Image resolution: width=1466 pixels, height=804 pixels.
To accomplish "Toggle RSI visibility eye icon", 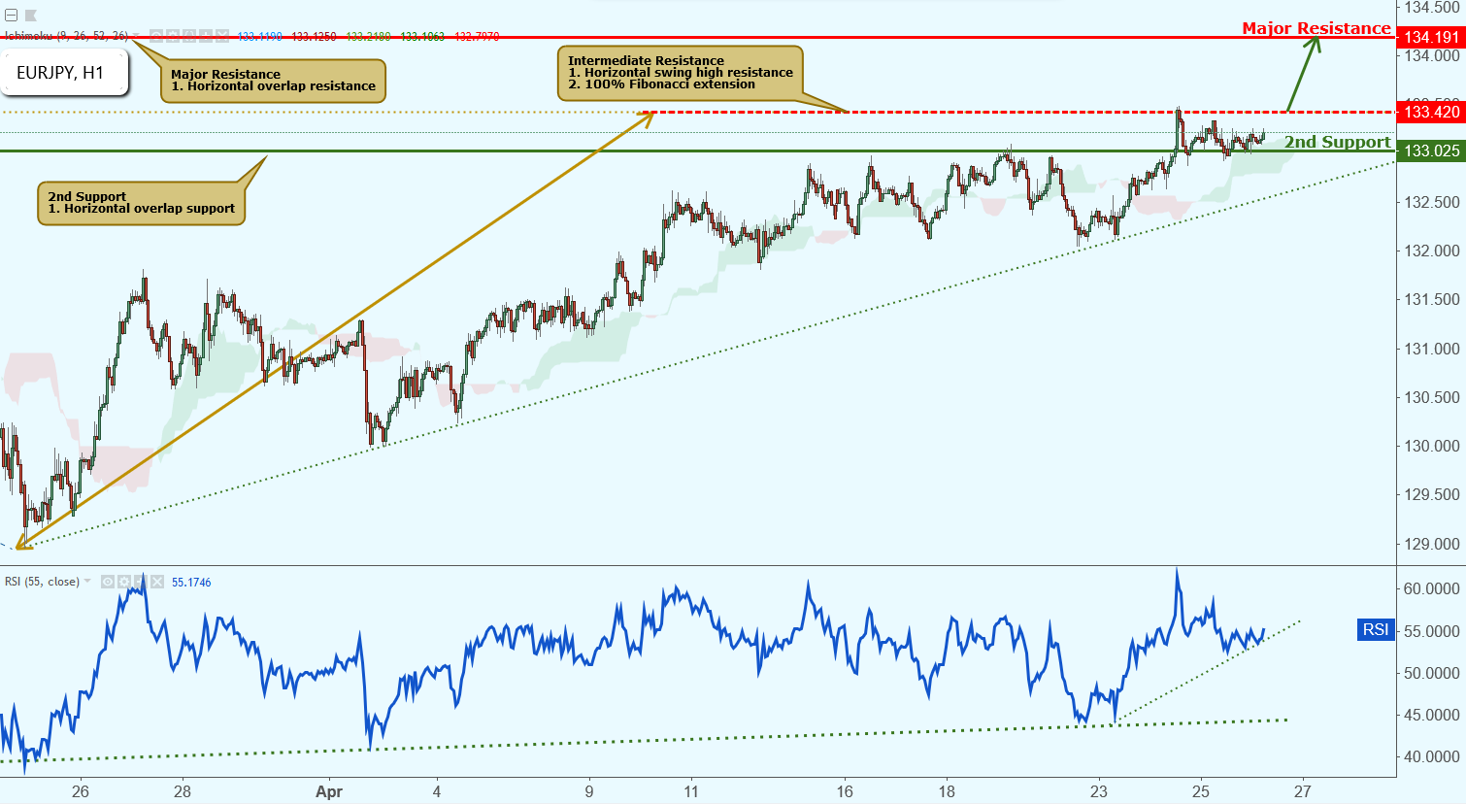I will pyautogui.click(x=108, y=582).
